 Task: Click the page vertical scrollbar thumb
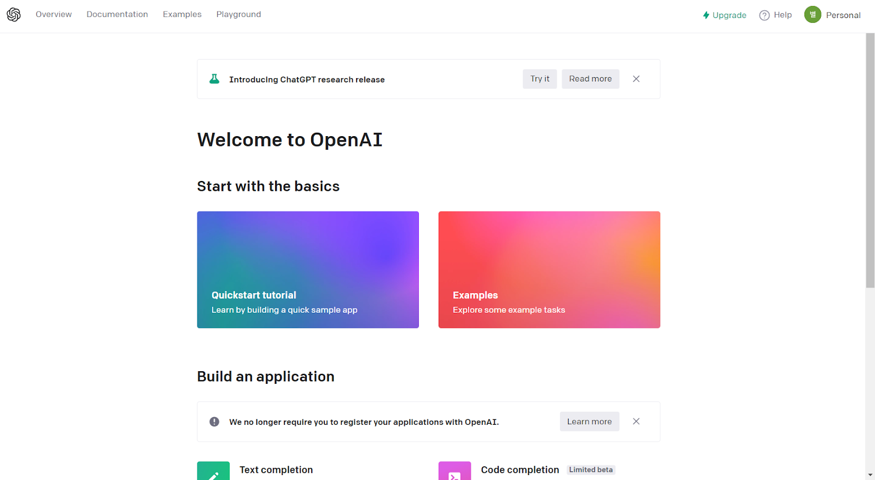[870, 160]
